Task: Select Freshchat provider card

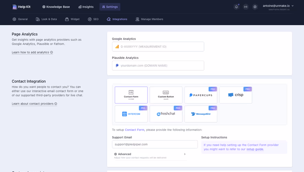Action: tap(166, 114)
